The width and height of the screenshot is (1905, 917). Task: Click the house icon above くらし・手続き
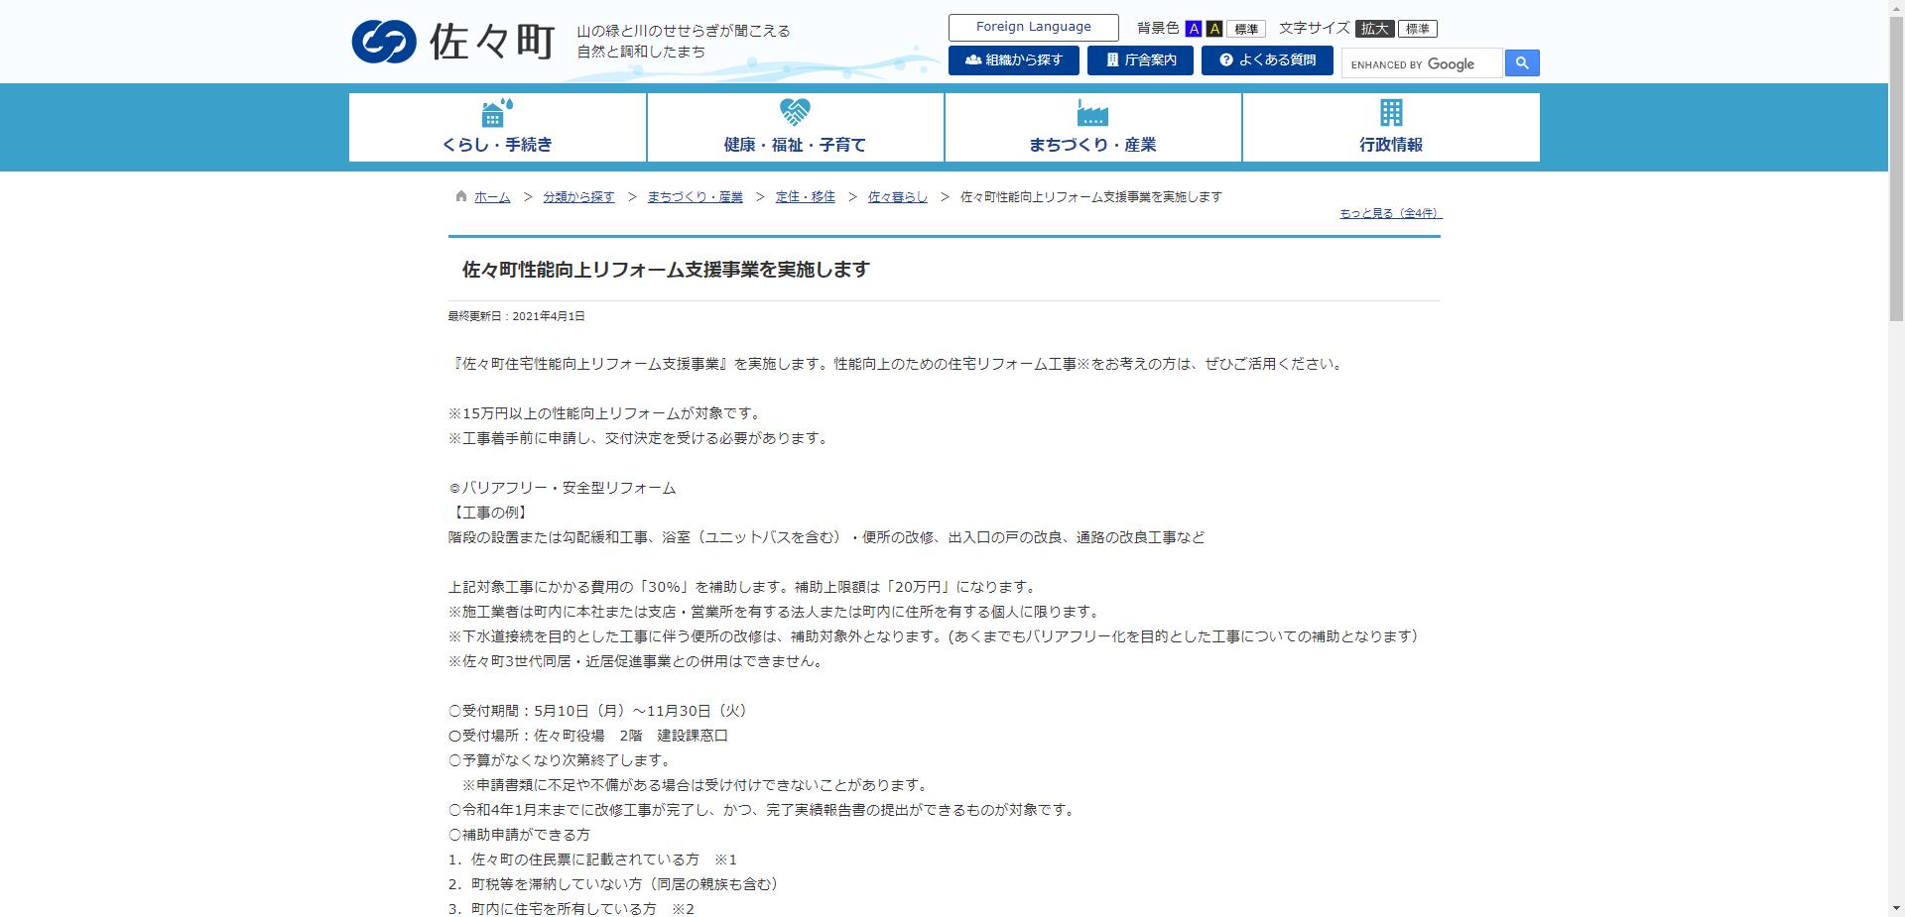pyautogui.click(x=495, y=113)
